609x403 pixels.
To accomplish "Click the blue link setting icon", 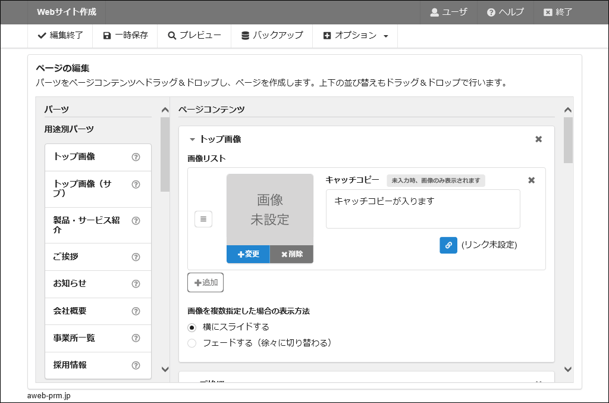I will pyautogui.click(x=448, y=245).
